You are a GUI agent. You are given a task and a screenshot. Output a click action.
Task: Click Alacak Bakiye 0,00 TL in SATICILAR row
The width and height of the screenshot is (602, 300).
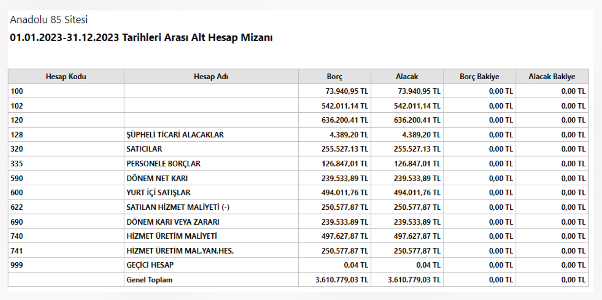pyautogui.click(x=573, y=149)
